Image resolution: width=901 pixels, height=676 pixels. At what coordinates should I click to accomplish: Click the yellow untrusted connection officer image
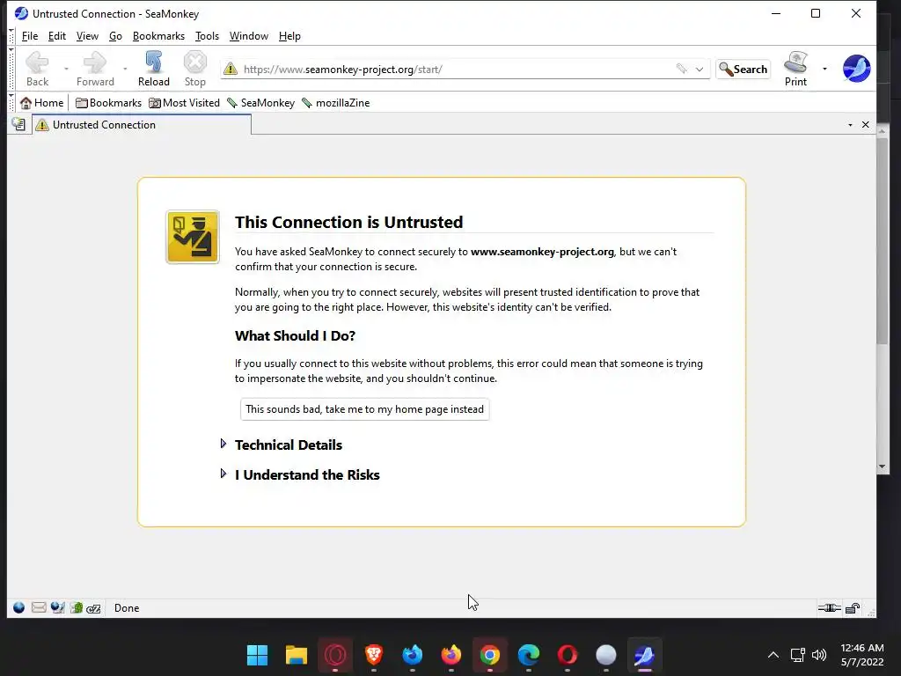click(x=193, y=237)
